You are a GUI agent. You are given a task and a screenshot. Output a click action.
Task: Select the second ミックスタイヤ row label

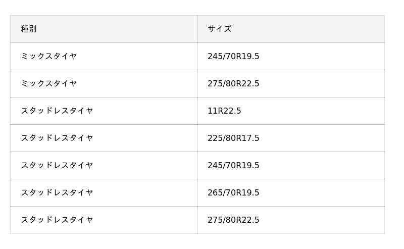(49, 83)
